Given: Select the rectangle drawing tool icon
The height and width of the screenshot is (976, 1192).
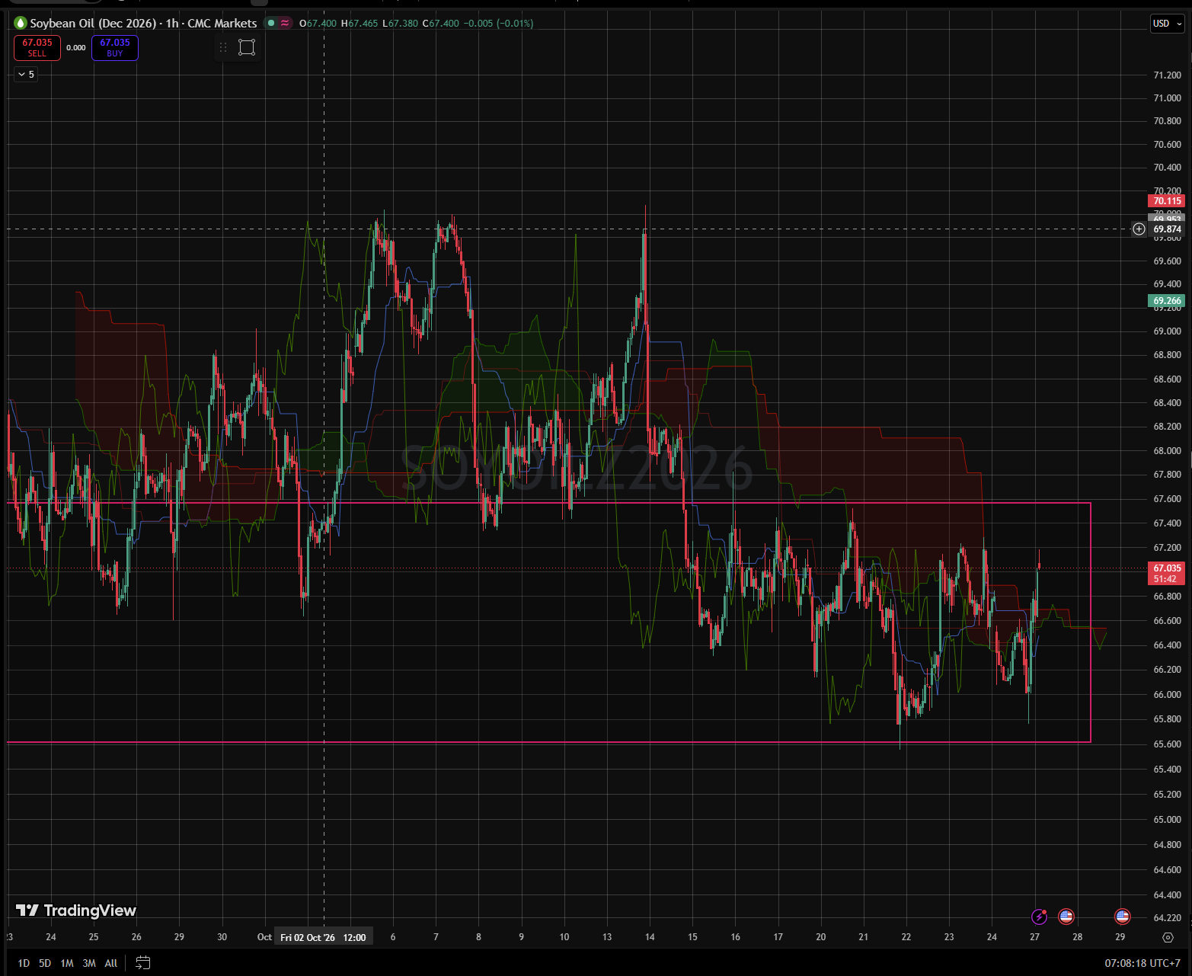Looking at the screenshot, I should point(246,47).
